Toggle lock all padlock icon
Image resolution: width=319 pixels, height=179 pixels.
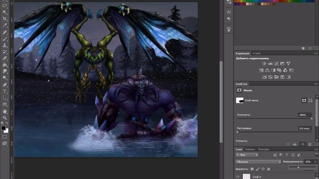[x=269, y=169]
